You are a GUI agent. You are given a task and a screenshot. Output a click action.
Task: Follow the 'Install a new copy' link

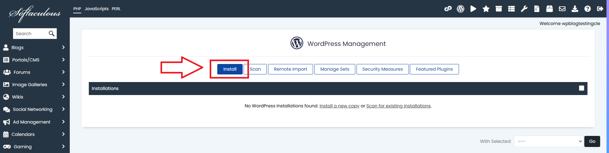tap(339, 106)
